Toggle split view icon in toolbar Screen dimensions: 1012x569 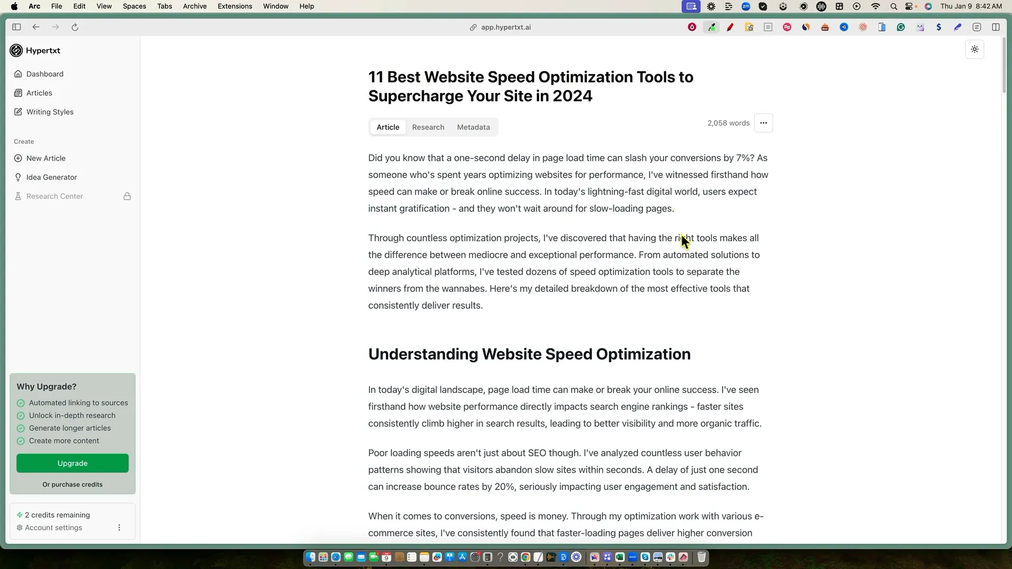point(996,27)
